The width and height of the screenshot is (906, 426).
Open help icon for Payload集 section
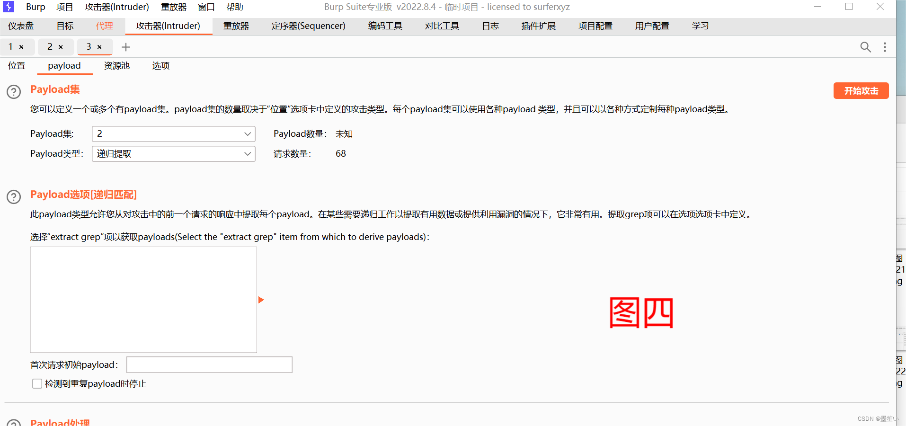(x=14, y=92)
